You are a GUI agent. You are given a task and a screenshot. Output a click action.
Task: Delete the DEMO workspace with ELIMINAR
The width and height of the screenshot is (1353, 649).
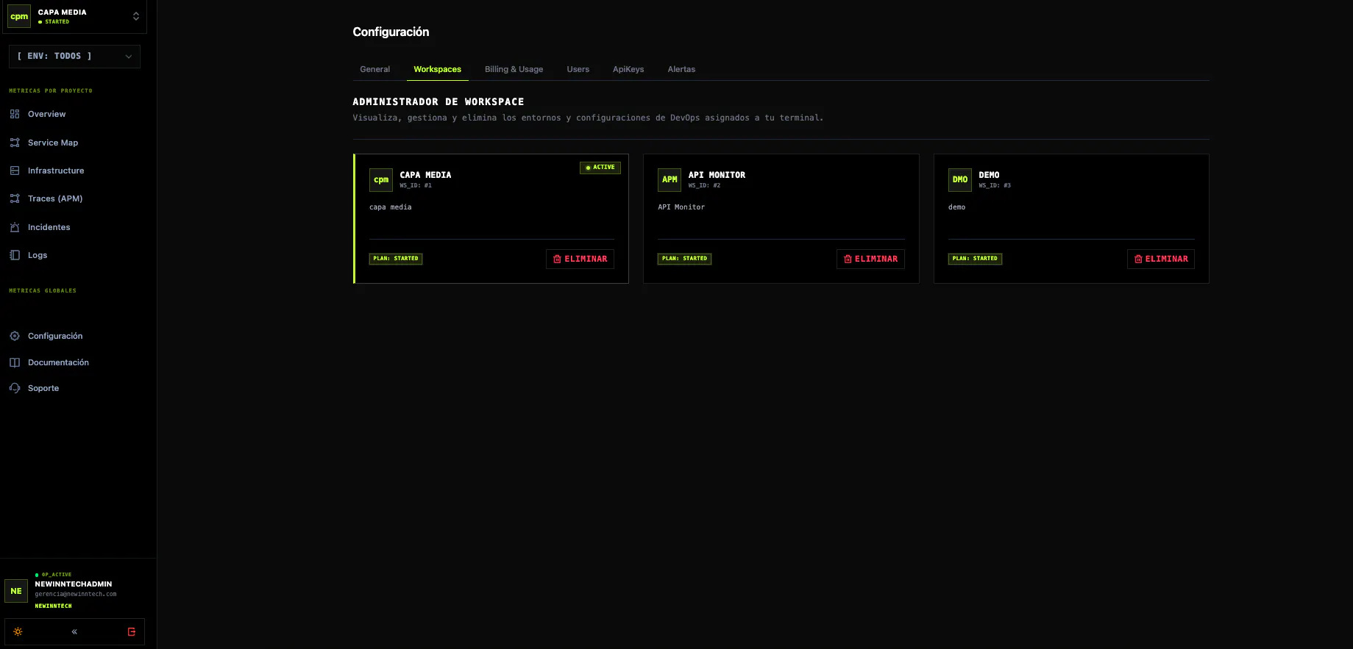(x=1161, y=259)
